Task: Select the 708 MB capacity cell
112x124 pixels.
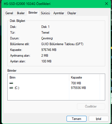Action: 76,83
